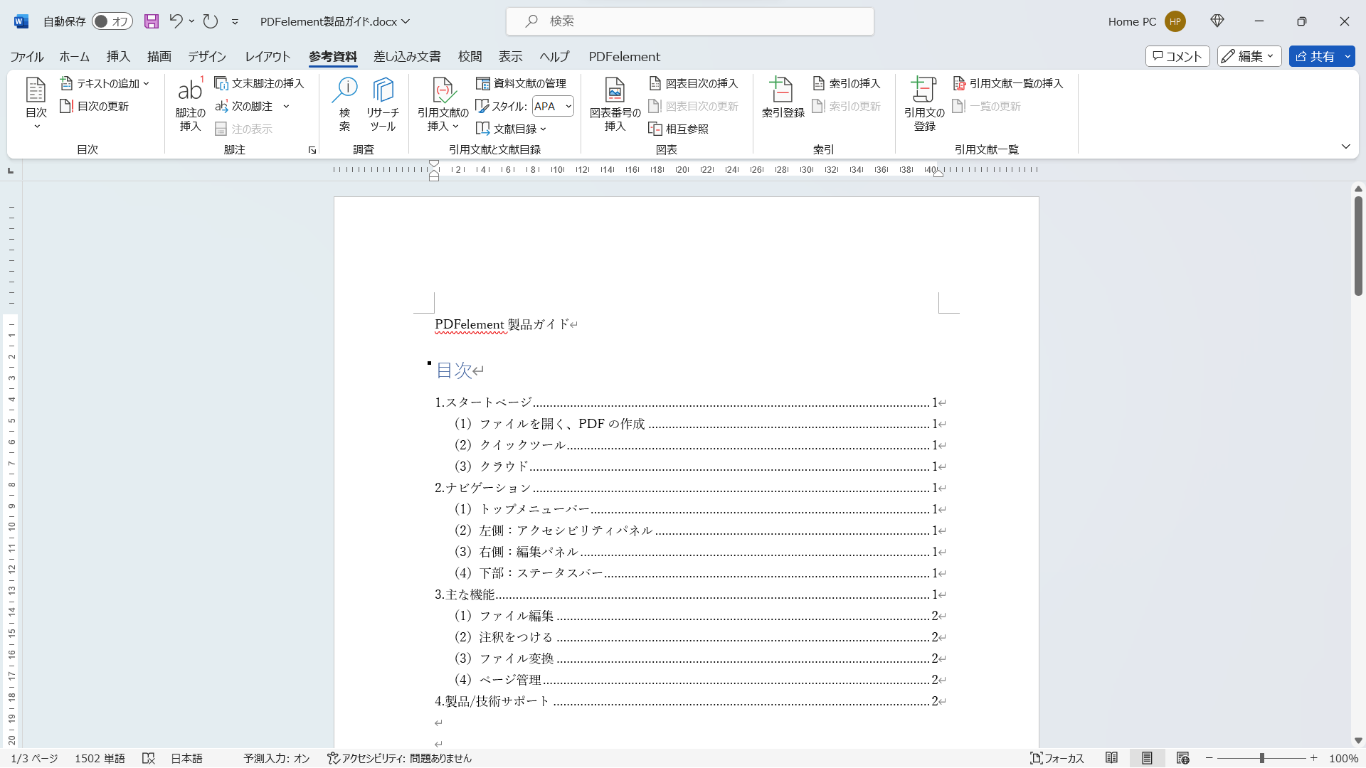Screen dimensions: 1366x768
Task: Insert a footnote with 脚注の挿入
Action: pos(190,104)
